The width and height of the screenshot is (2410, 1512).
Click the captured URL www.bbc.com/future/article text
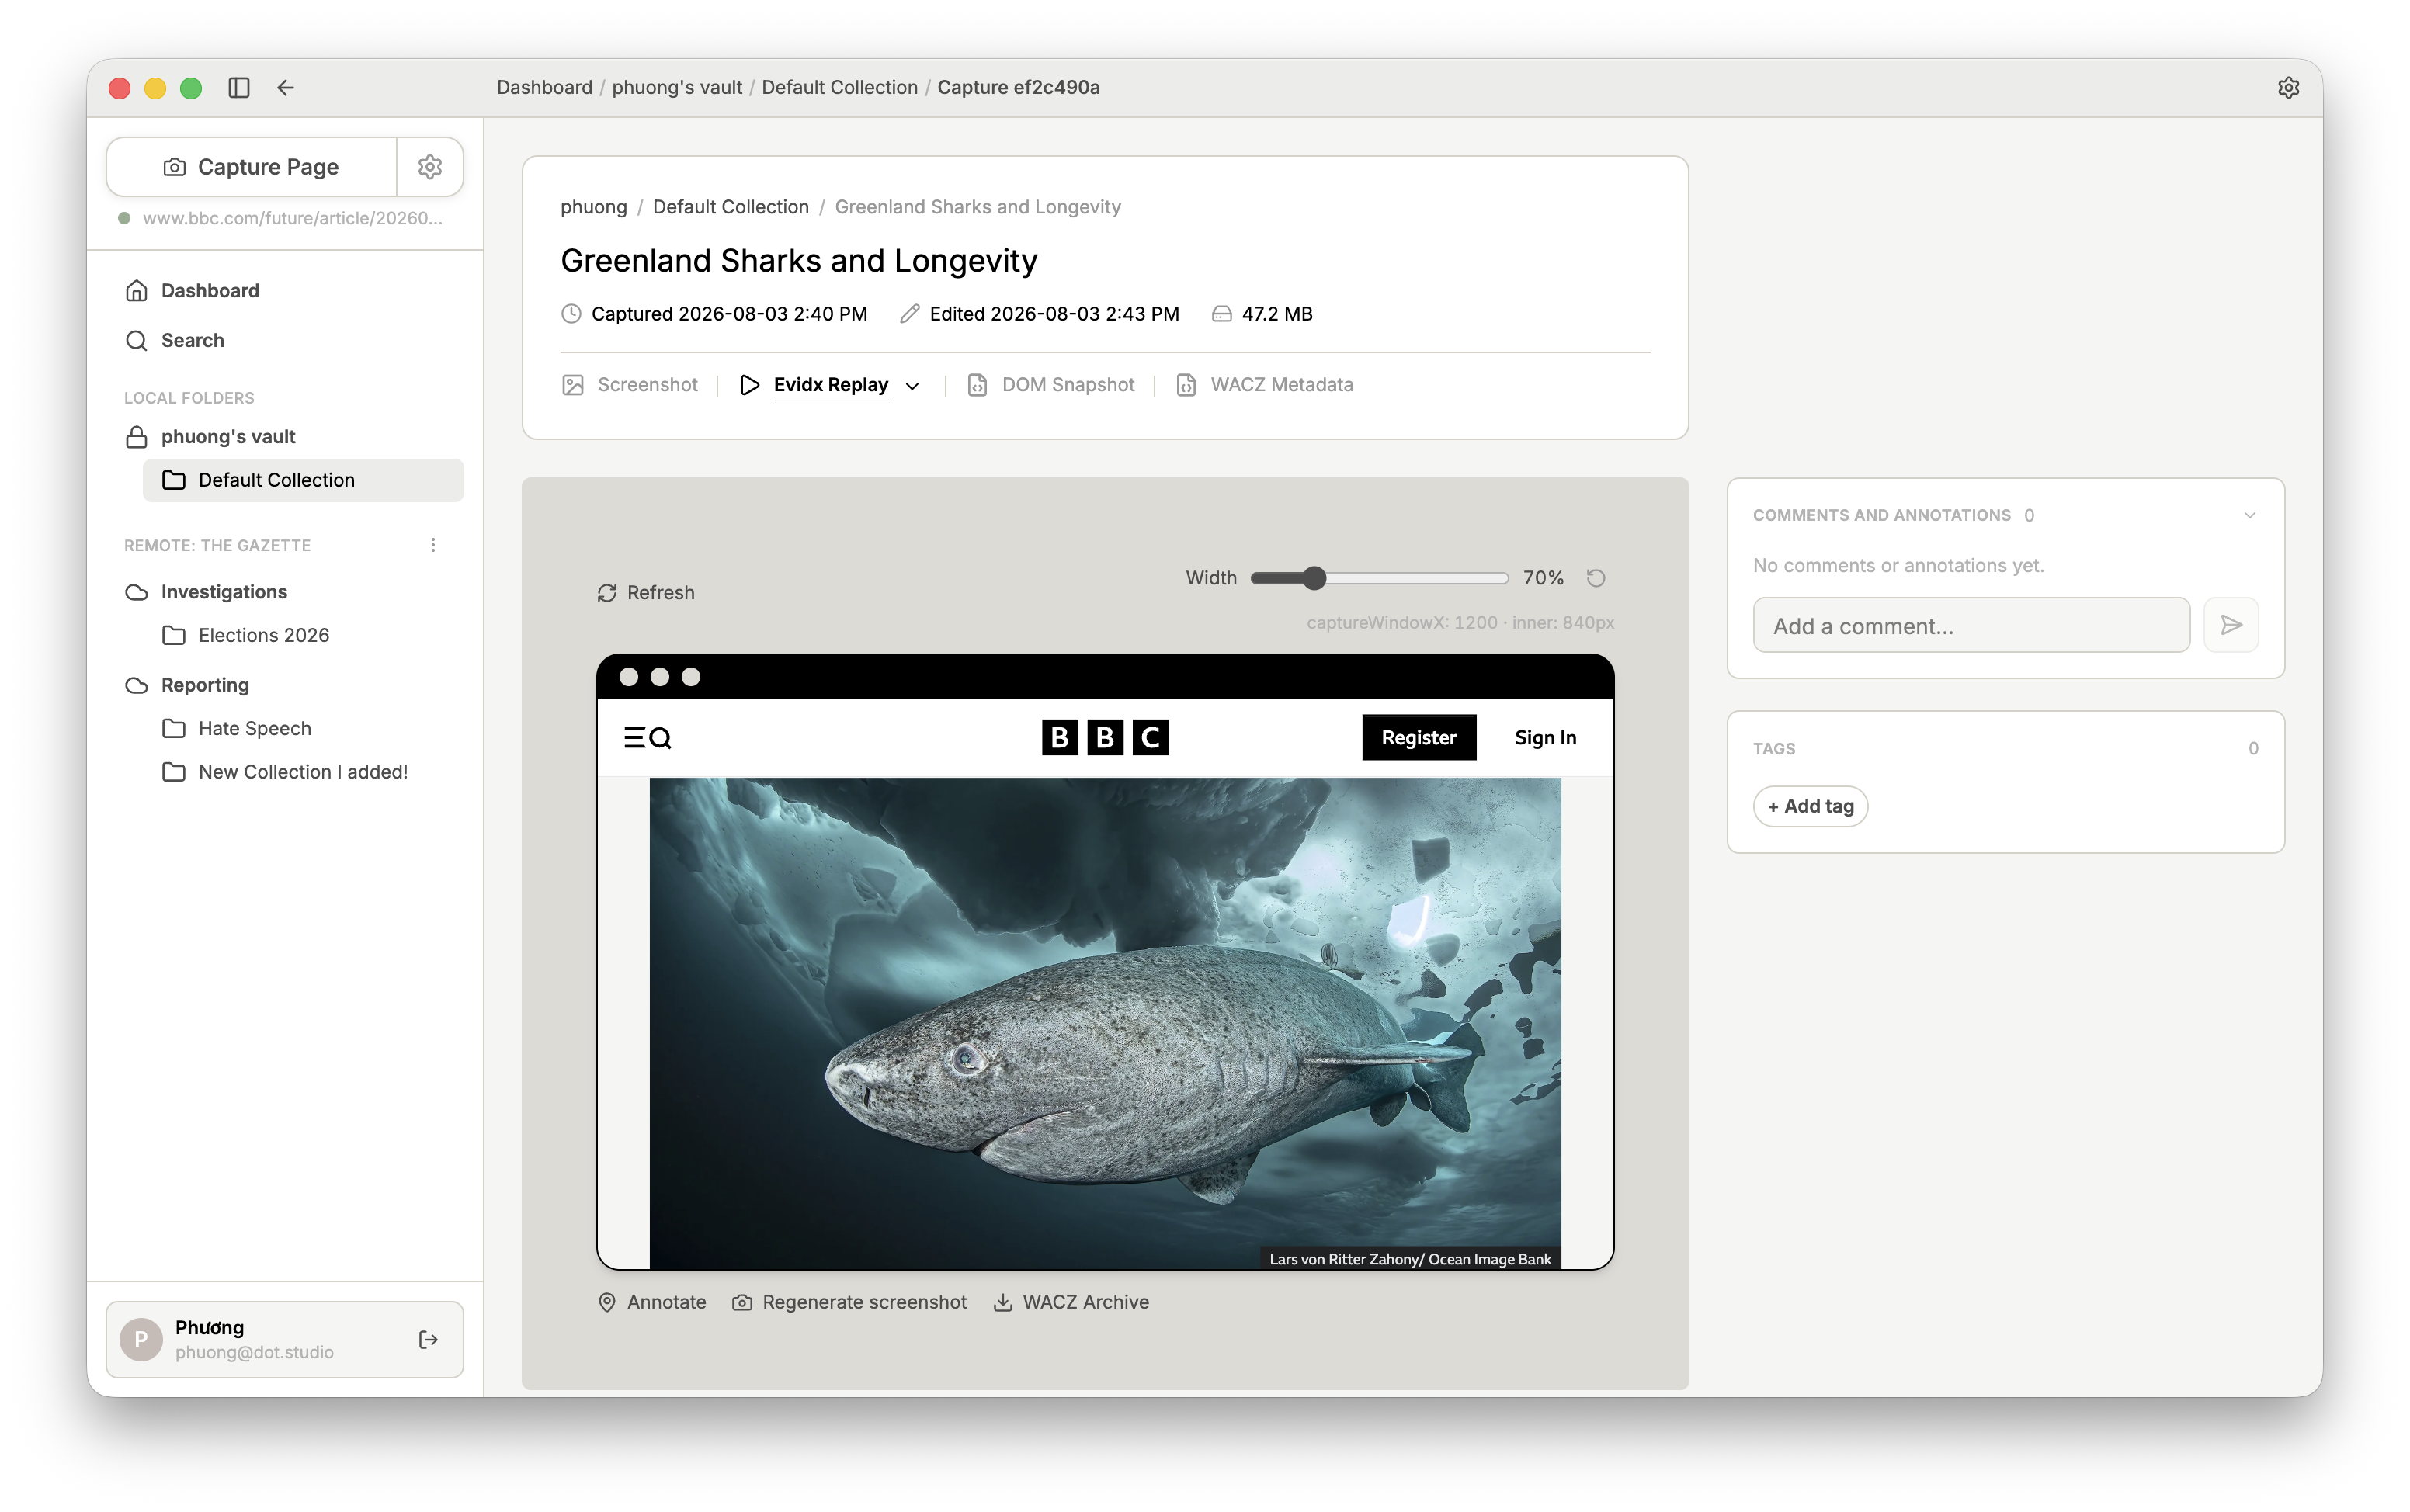click(292, 218)
